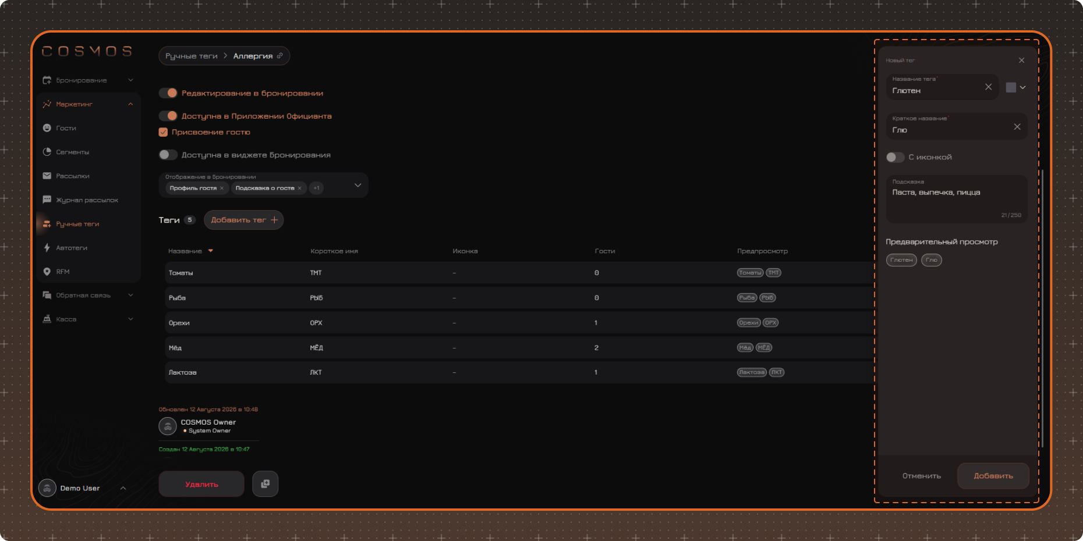The image size is (1083, 541).
Task: Click Название тега input with Глютен
Action: point(942,87)
